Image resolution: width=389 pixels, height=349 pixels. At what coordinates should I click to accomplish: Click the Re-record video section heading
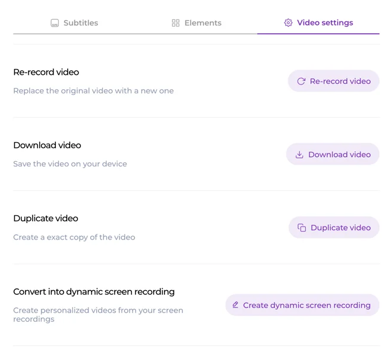click(x=46, y=72)
